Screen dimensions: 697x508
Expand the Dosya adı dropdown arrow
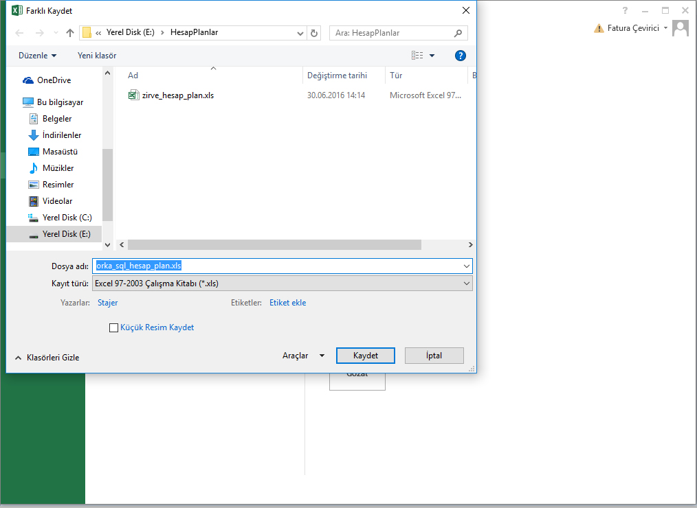466,266
